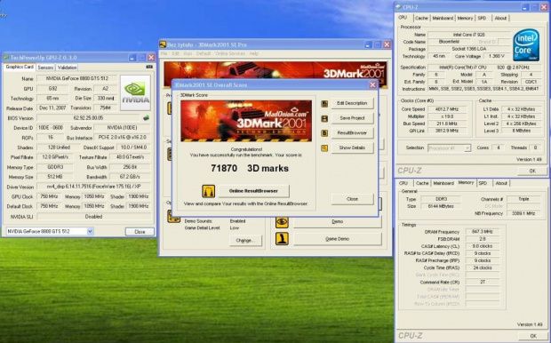Close the score dialog with X
The image size is (551, 343).
(x=372, y=85)
